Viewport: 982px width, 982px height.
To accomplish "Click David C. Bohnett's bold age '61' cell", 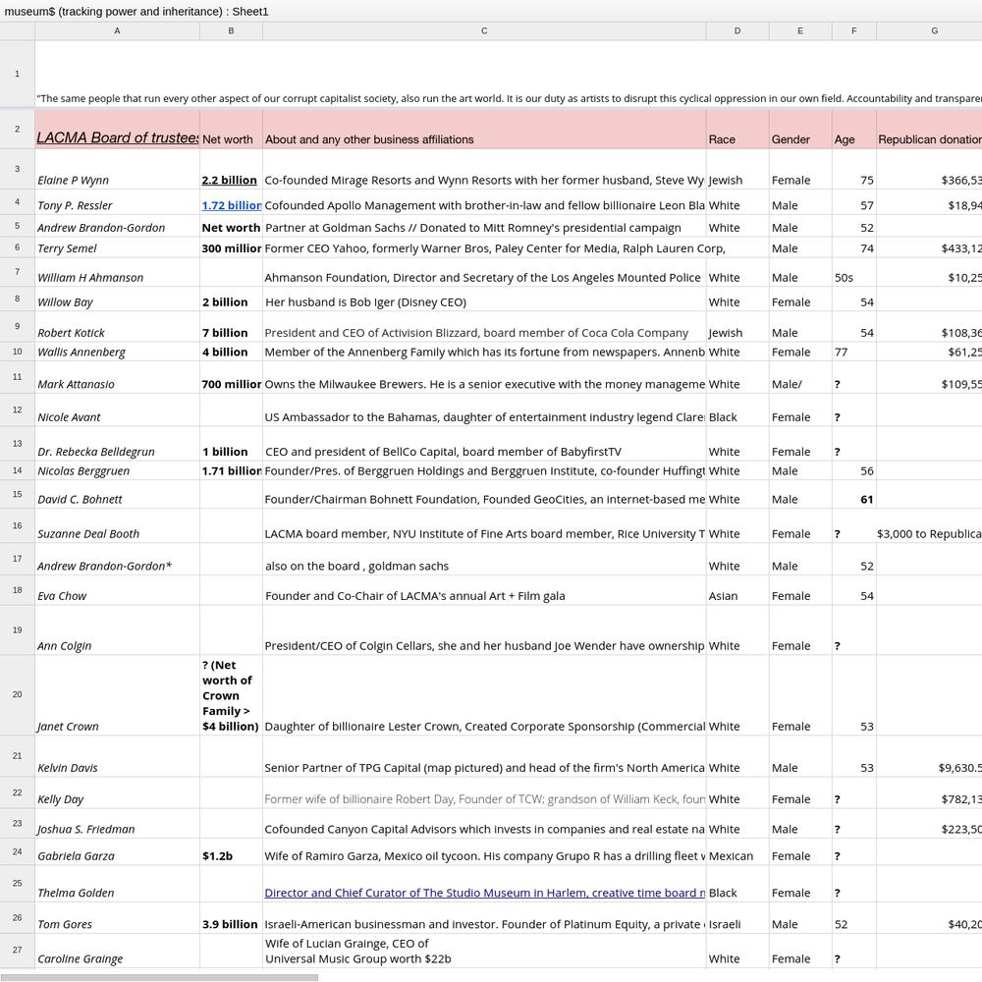I will click(x=853, y=495).
